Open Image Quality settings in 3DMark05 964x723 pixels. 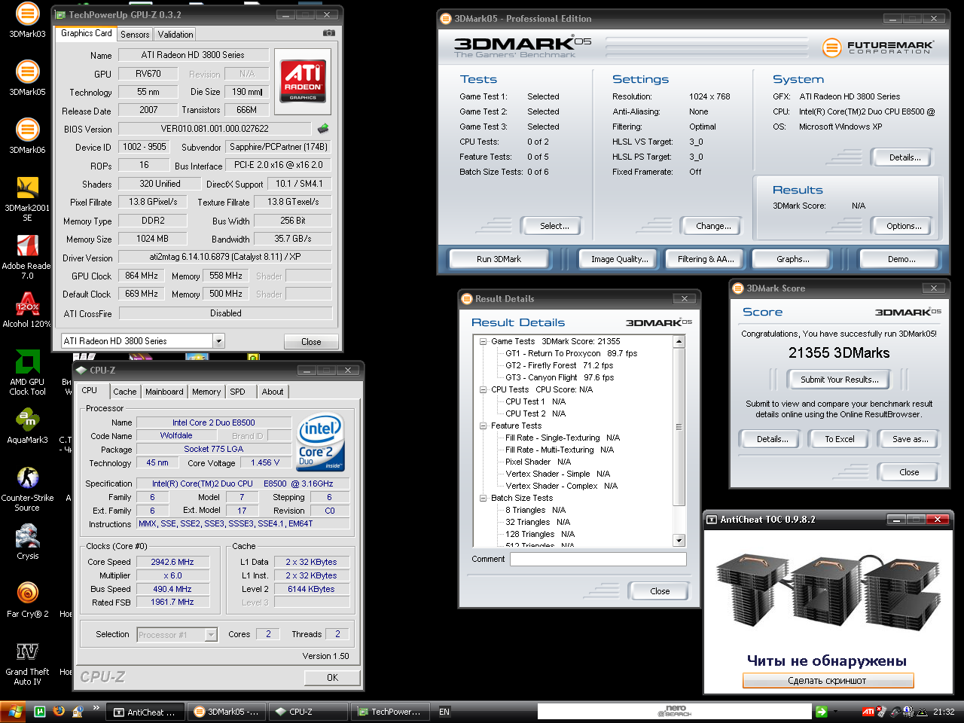tap(619, 259)
